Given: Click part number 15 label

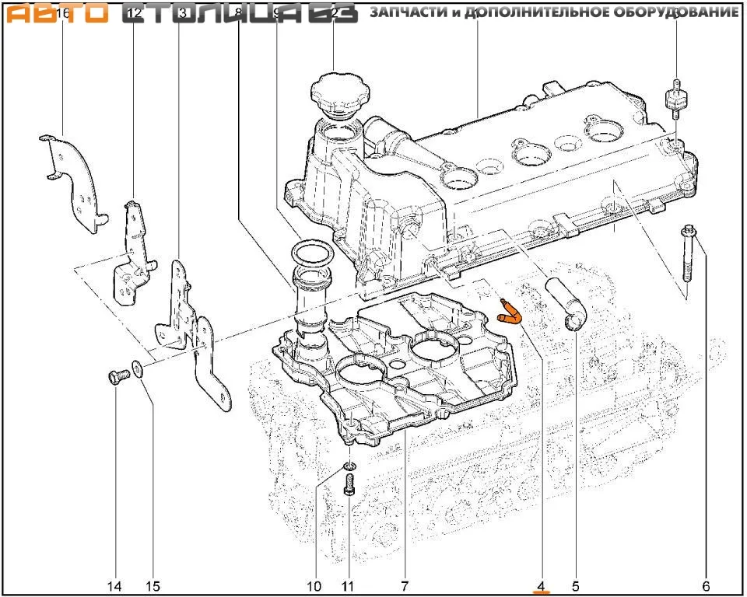Looking at the screenshot, I should pyautogui.click(x=153, y=585).
